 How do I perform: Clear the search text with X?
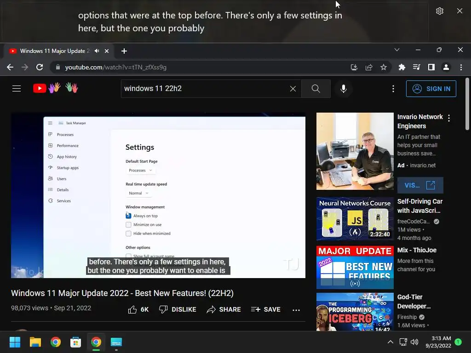(293, 89)
